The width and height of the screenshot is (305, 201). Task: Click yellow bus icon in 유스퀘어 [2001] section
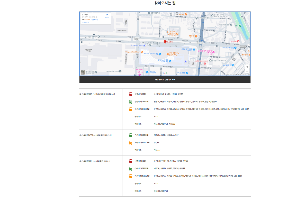tap(131, 176)
